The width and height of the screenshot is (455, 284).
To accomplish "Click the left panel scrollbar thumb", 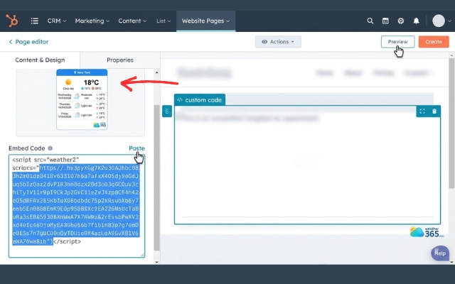I will 156,177.
